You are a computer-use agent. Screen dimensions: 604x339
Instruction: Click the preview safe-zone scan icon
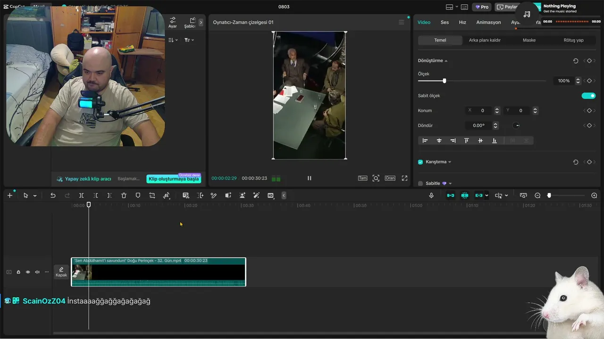click(376, 178)
